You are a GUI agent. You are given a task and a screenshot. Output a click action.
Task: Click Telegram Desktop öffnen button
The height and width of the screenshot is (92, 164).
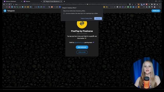87,18
